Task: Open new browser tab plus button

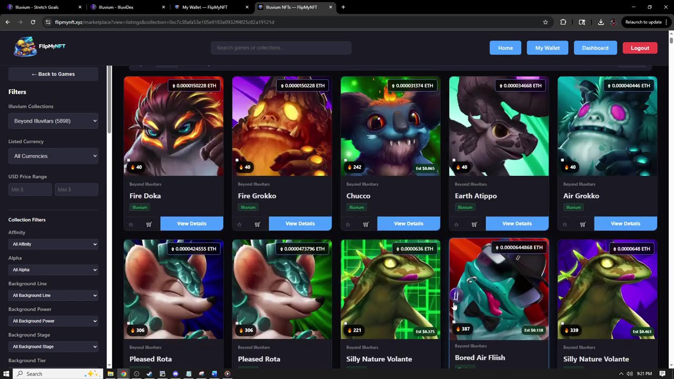Action: 343,7
